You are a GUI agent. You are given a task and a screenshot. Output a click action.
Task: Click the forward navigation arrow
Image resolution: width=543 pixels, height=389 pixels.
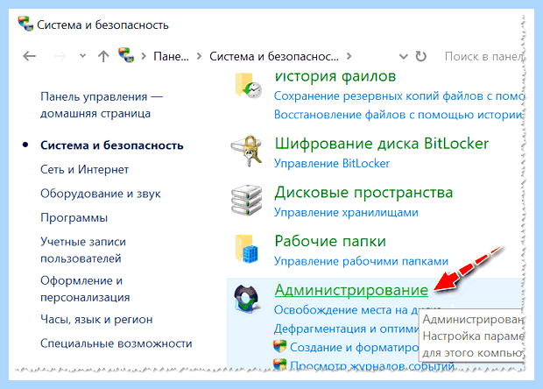(60, 56)
